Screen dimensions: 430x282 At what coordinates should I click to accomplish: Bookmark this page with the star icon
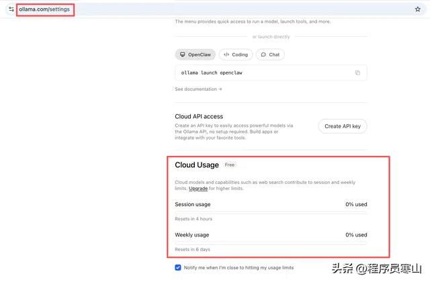click(417, 9)
